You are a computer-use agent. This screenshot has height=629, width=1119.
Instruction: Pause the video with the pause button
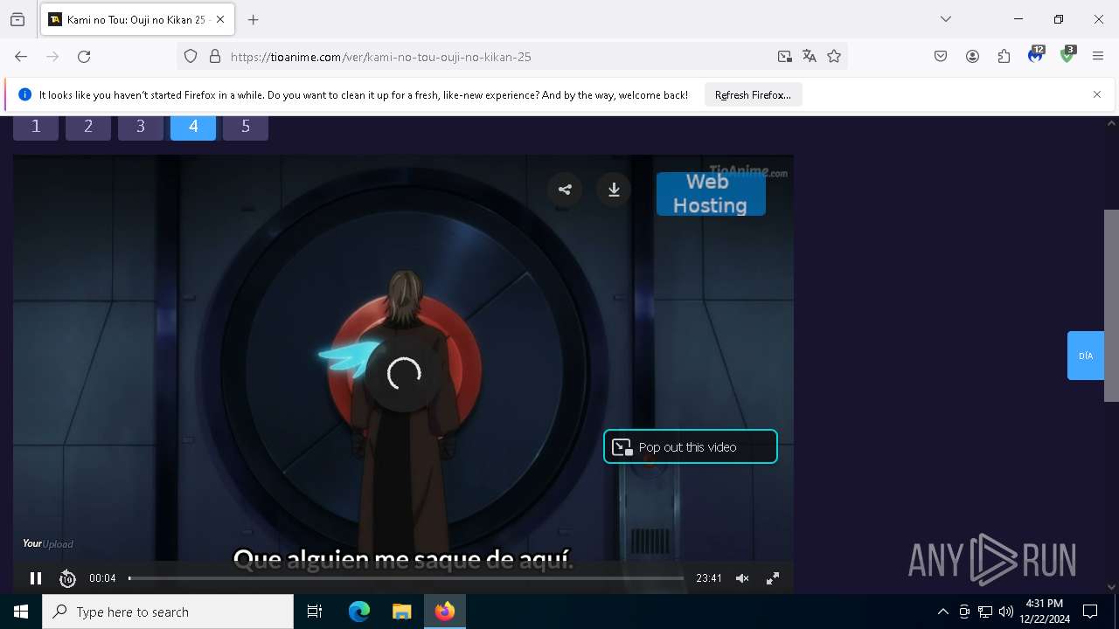[x=36, y=578]
